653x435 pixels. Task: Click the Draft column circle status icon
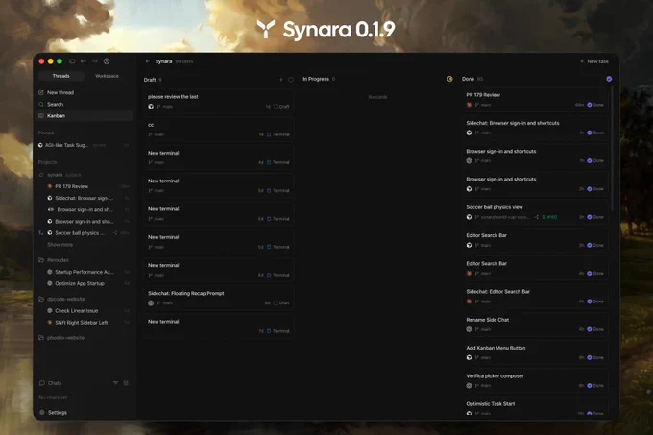tap(291, 79)
